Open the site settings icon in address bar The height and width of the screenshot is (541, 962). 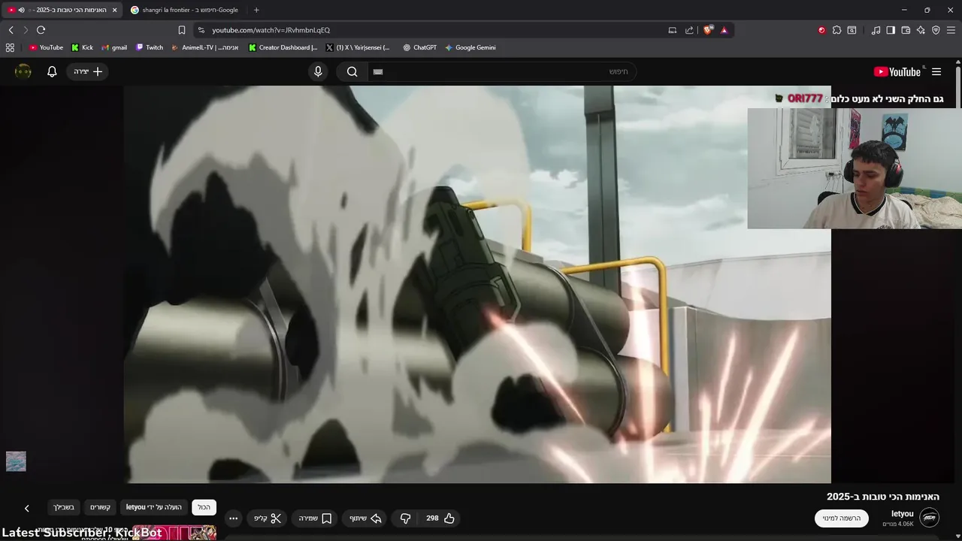click(201, 30)
